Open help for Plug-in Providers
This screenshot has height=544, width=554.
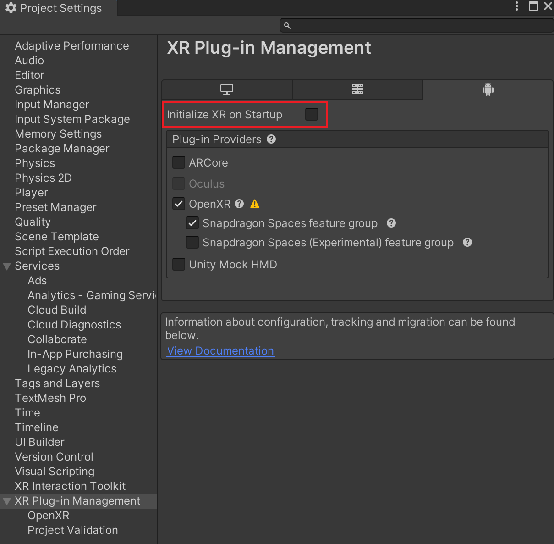(x=271, y=139)
